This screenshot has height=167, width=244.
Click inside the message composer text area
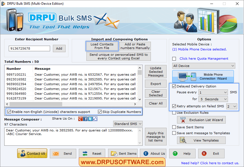coord(71,136)
